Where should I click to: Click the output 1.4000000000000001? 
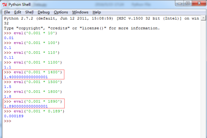(26, 77)
